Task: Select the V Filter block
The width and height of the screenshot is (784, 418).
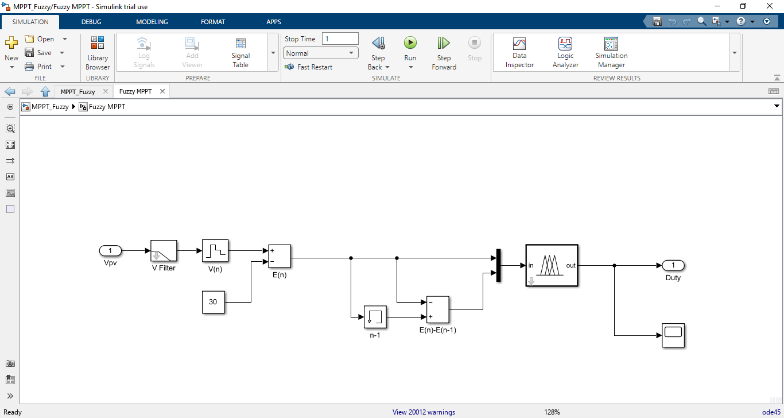Action: click(164, 250)
